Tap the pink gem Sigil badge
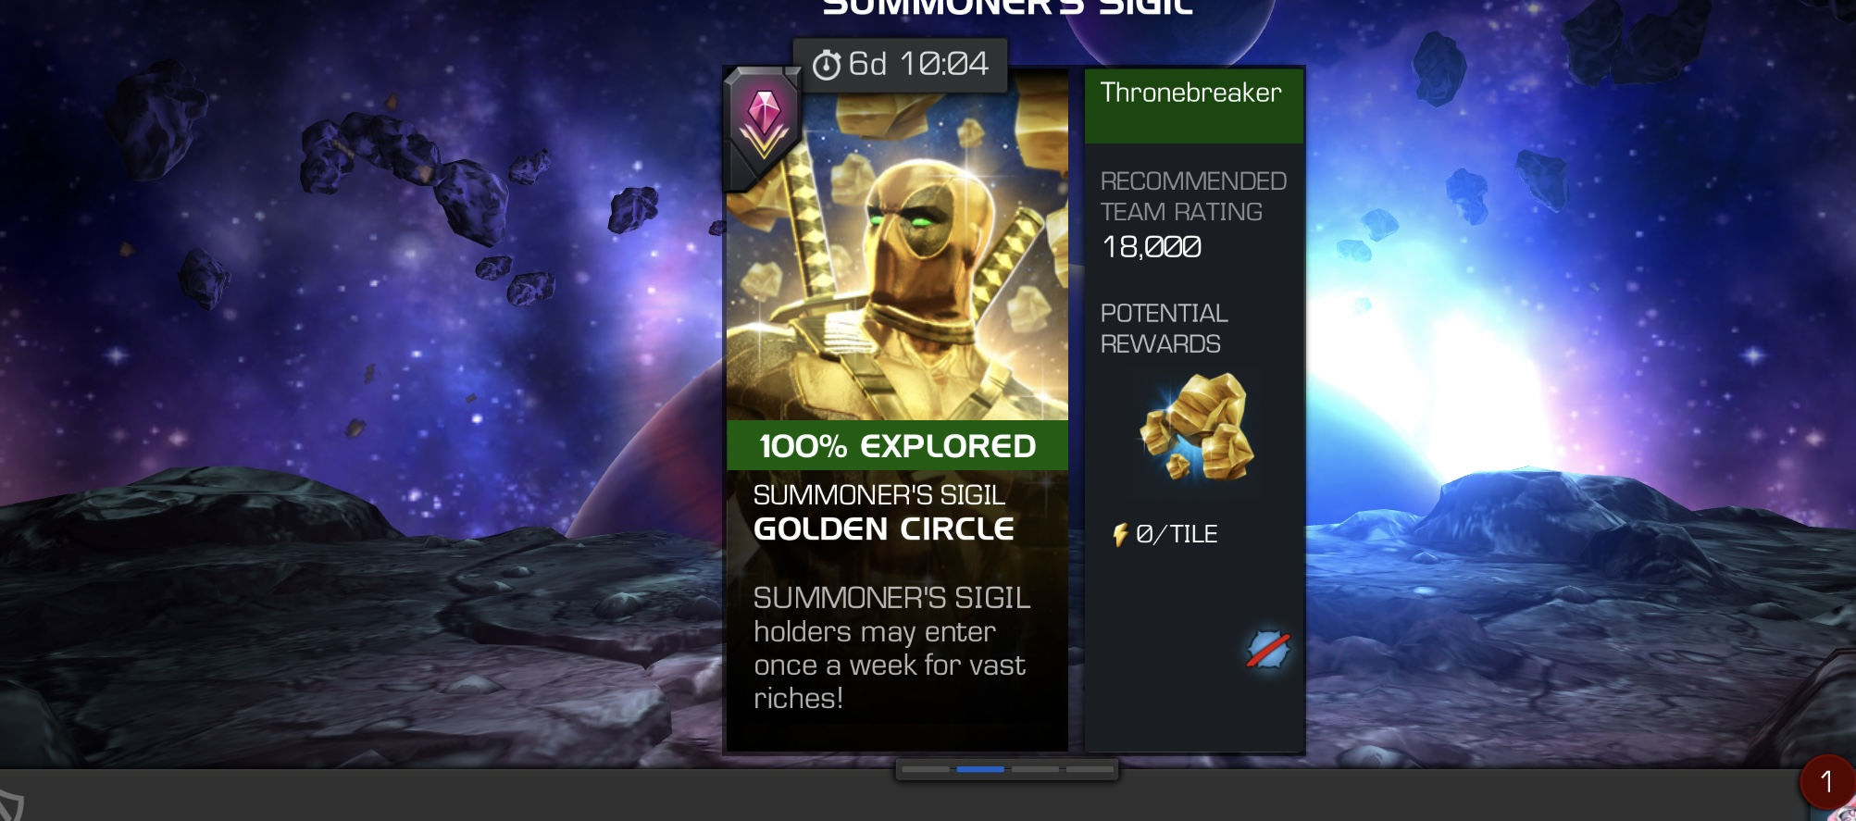This screenshot has width=1856, height=821. coord(763,128)
